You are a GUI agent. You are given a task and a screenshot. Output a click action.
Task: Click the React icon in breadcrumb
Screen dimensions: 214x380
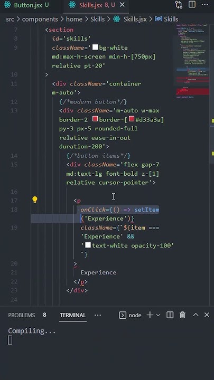point(117,19)
